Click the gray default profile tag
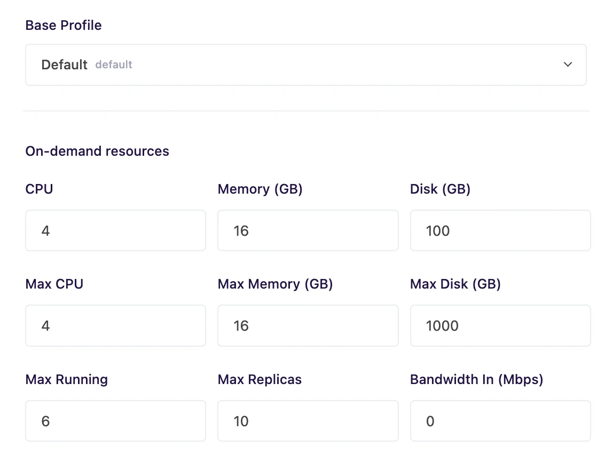 [114, 65]
